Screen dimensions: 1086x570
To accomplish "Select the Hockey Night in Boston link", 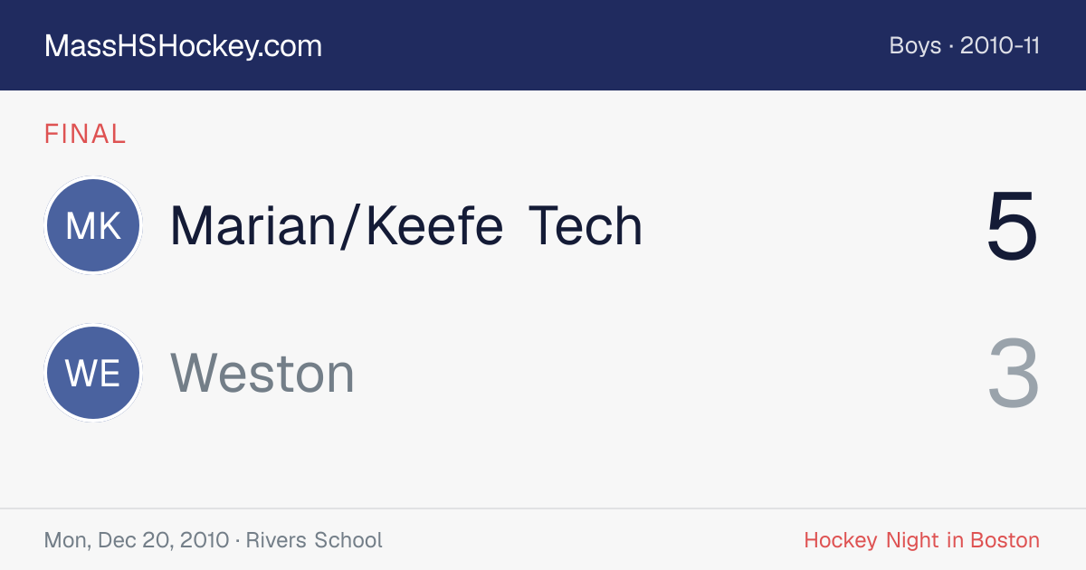I will (921, 540).
